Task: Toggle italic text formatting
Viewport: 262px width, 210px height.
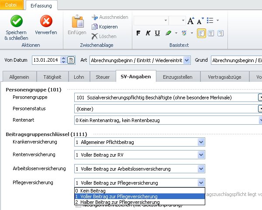Action: pos(148,33)
